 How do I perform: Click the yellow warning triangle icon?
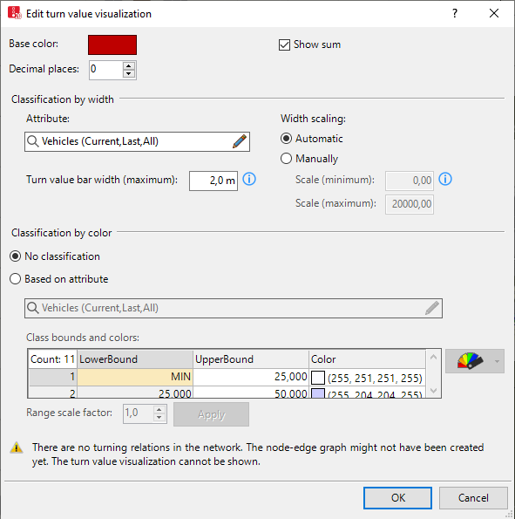(17, 447)
